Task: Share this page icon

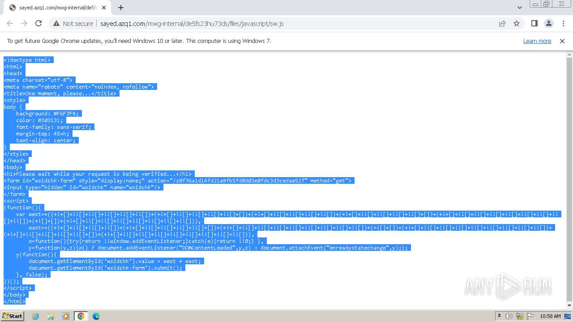Action: point(502,23)
